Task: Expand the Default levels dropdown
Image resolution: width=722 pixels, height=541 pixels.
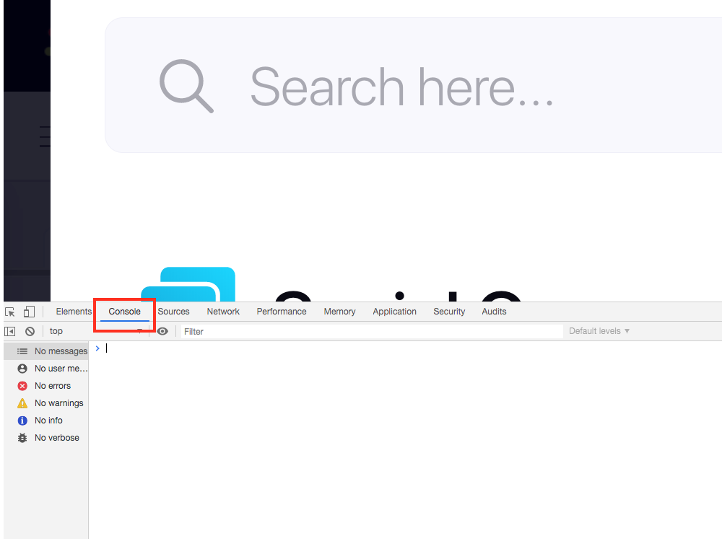Action: coord(599,331)
